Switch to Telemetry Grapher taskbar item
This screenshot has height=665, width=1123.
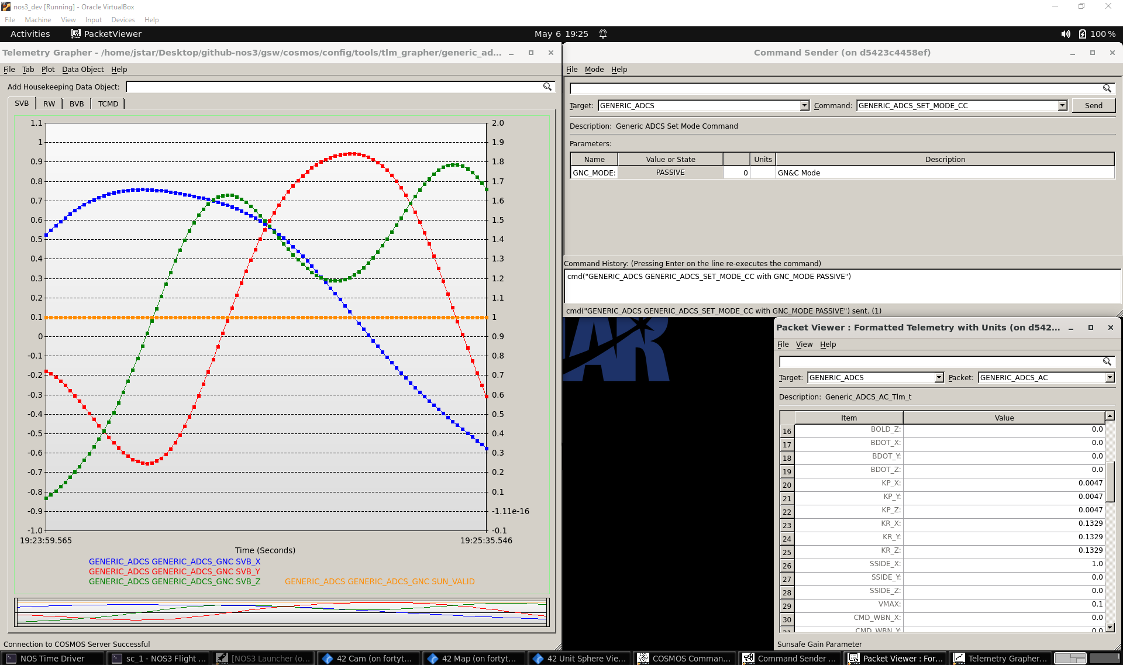pos(1000,659)
